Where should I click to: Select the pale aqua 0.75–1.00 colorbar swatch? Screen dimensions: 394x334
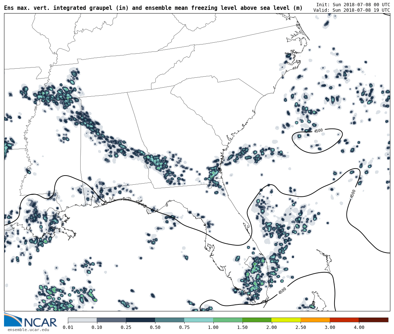click(198, 320)
